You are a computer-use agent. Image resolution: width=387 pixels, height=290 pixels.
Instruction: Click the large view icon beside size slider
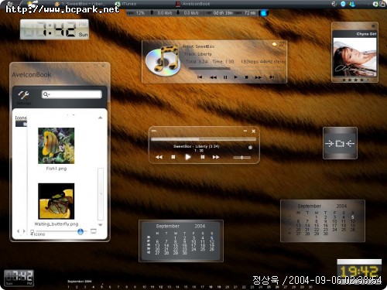pos(94,231)
